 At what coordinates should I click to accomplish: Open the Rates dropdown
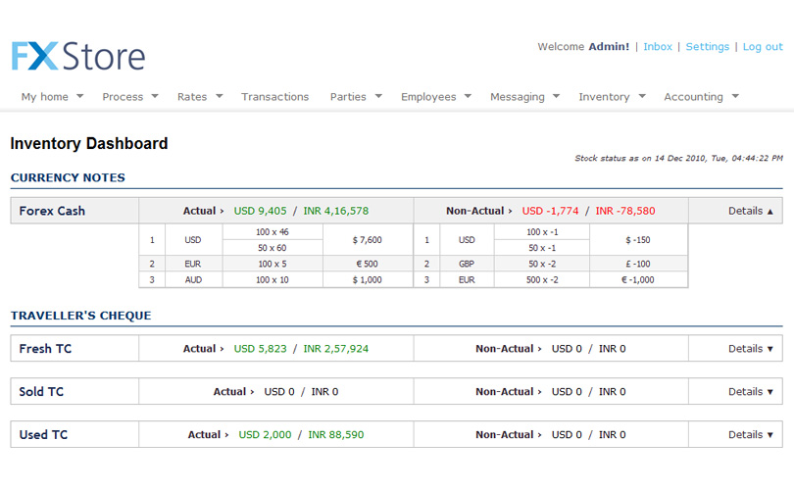[x=199, y=97]
